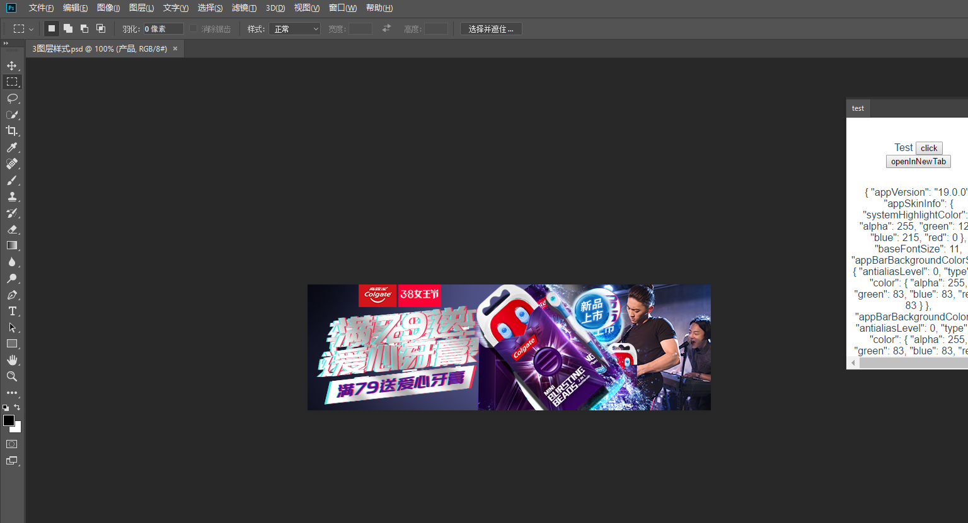This screenshot has height=523, width=968.
Task: Open the 编辑(E) menu
Action: tap(75, 8)
